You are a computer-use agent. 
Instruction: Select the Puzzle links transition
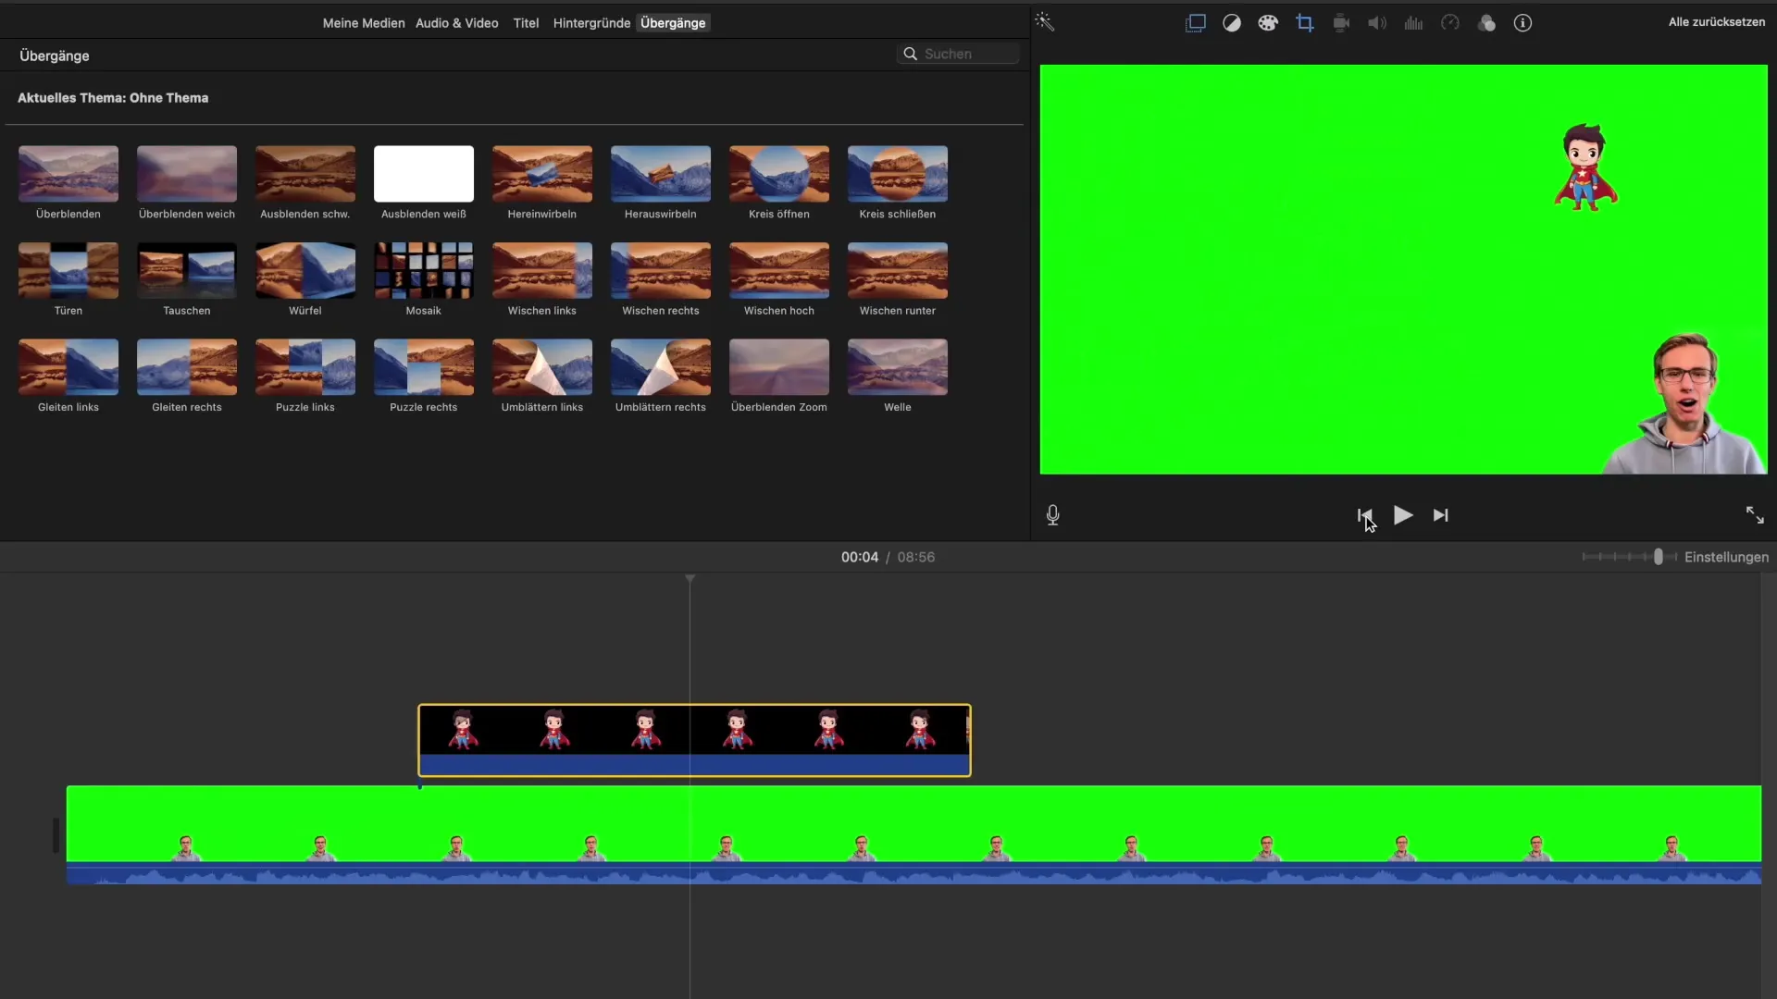(x=305, y=376)
